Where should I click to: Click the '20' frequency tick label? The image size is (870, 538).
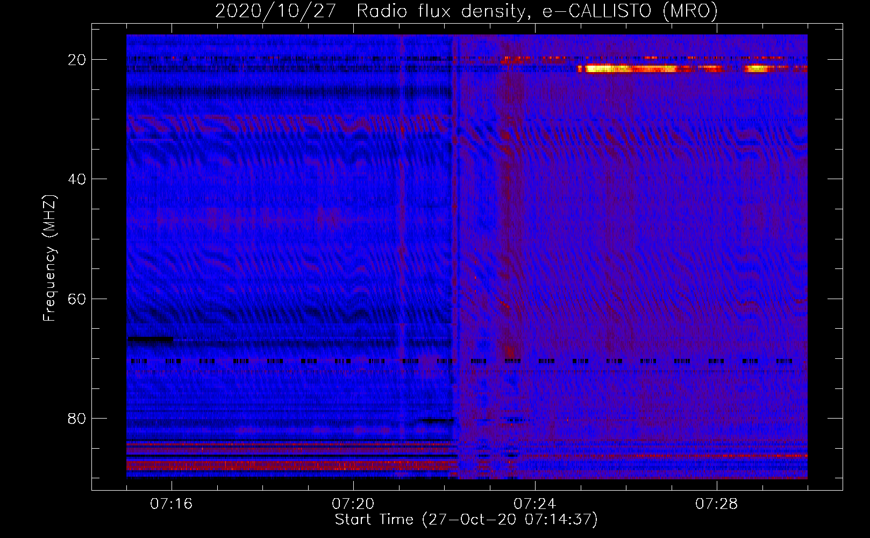tap(77, 60)
